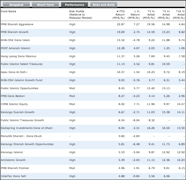Sort by YTD Return column arrow
Screen dimensions: 186x180
(117, 11)
